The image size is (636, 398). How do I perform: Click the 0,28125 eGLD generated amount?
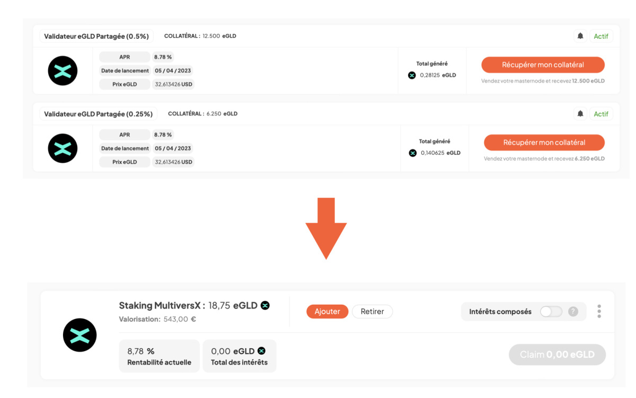pyautogui.click(x=438, y=75)
